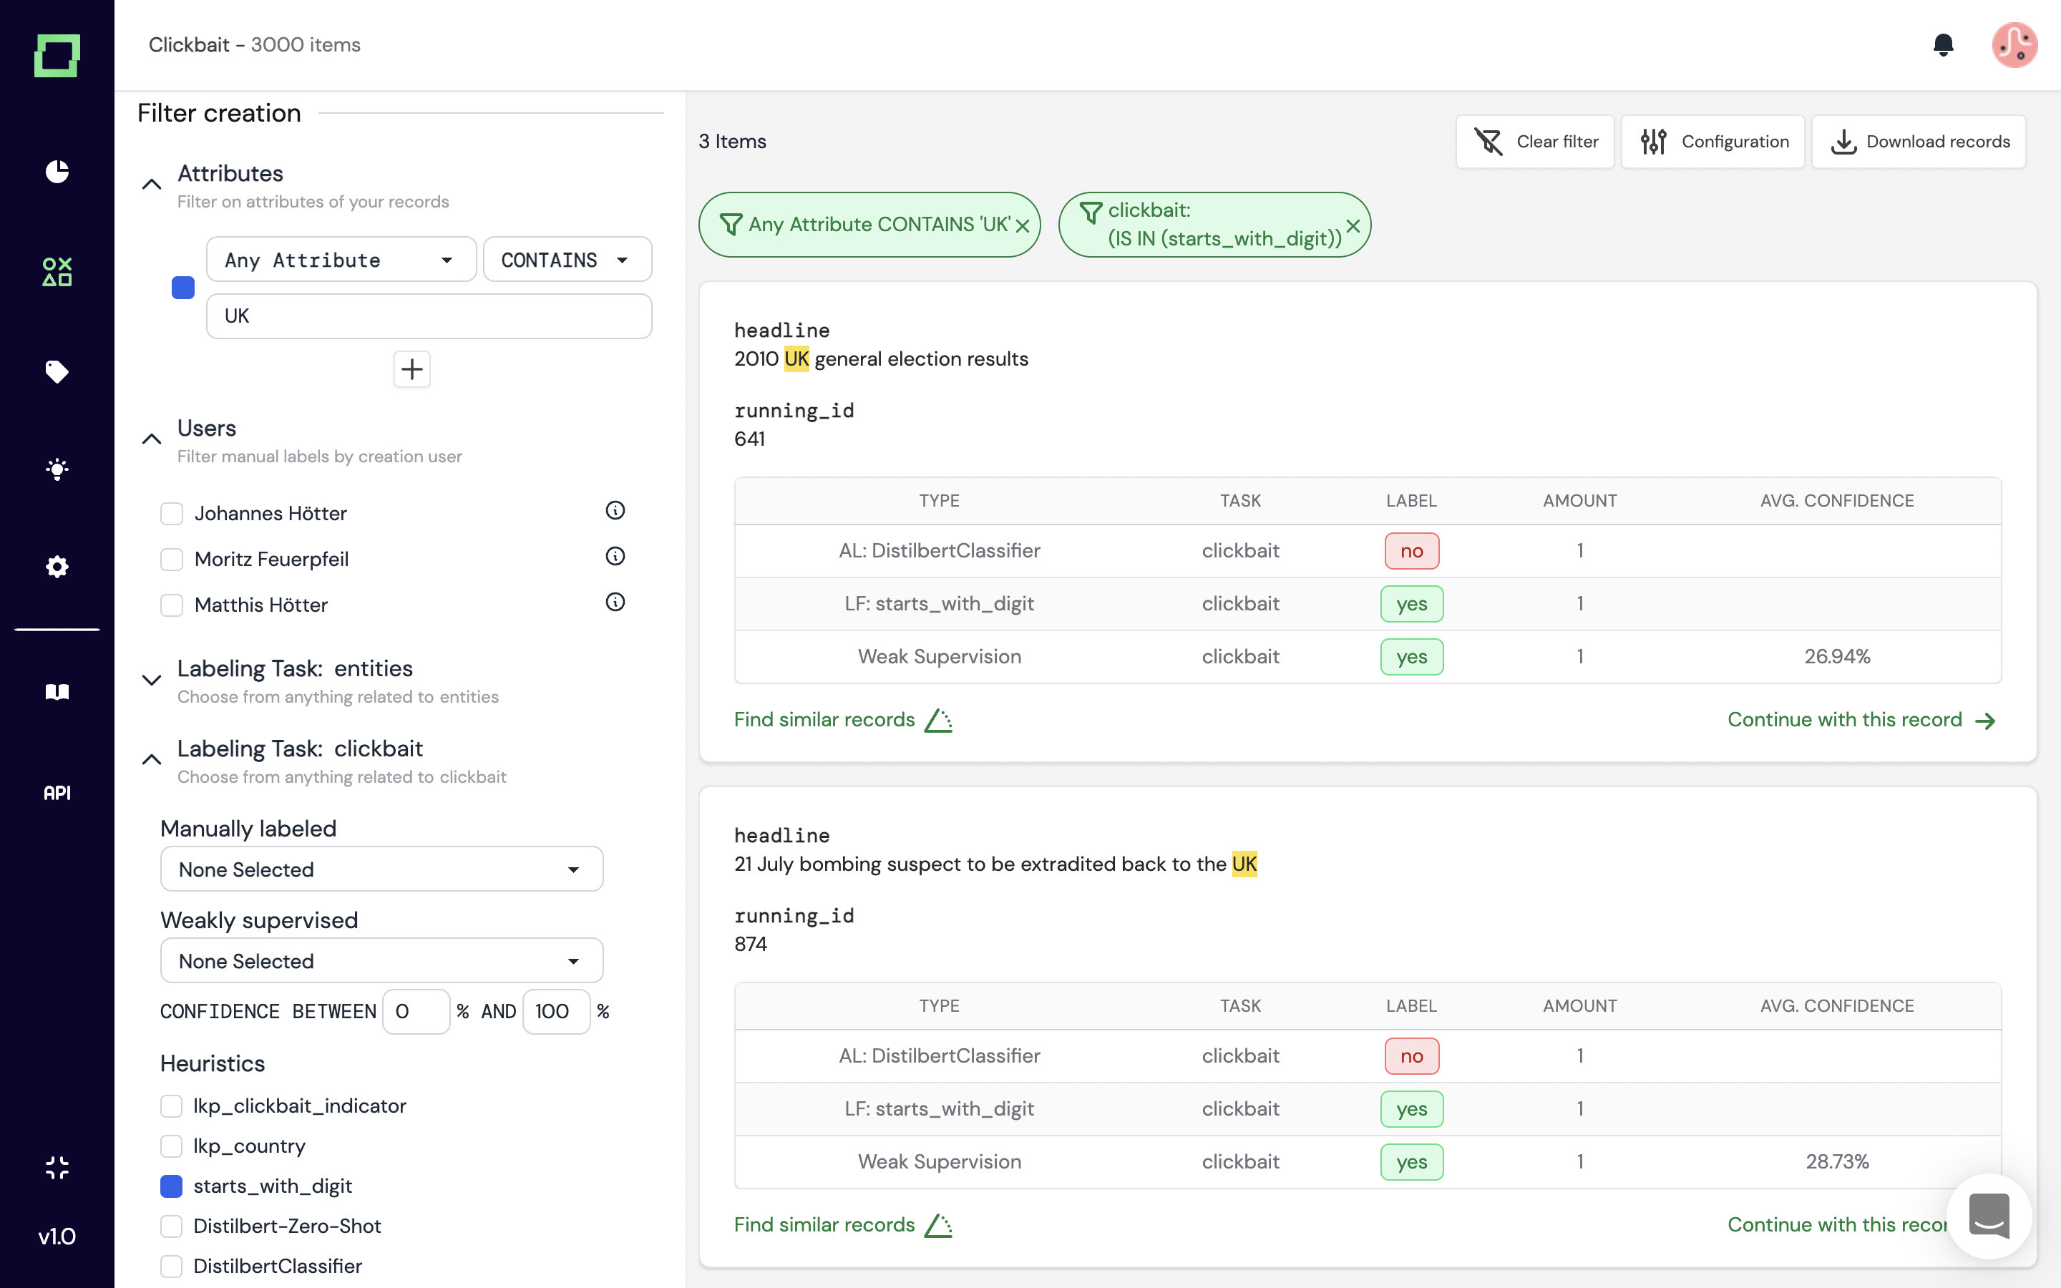Uncheck the starts_with_digit heuristic

[x=172, y=1186]
